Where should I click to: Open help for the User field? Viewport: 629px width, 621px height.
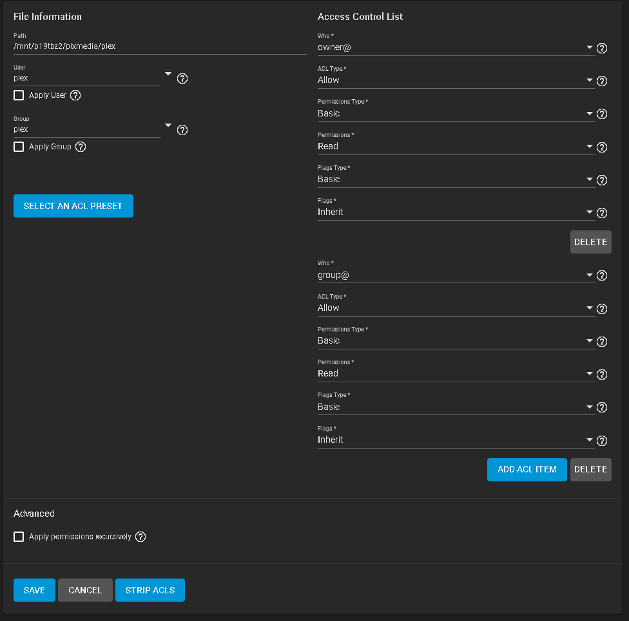click(x=182, y=79)
